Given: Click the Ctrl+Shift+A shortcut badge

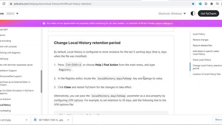Looking at the screenshot, I should click(73, 65).
